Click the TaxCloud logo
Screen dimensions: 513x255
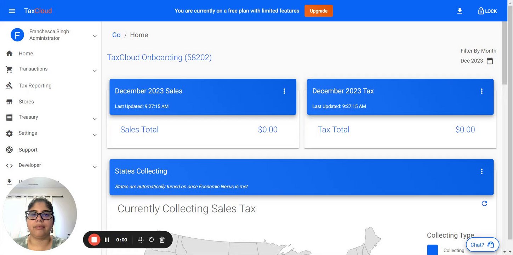tap(38, 11)
